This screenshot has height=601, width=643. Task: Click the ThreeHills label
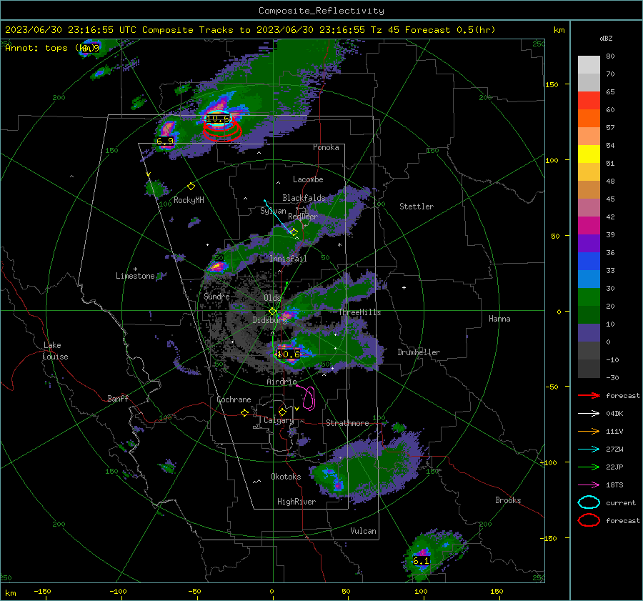(x=359, y=312)
